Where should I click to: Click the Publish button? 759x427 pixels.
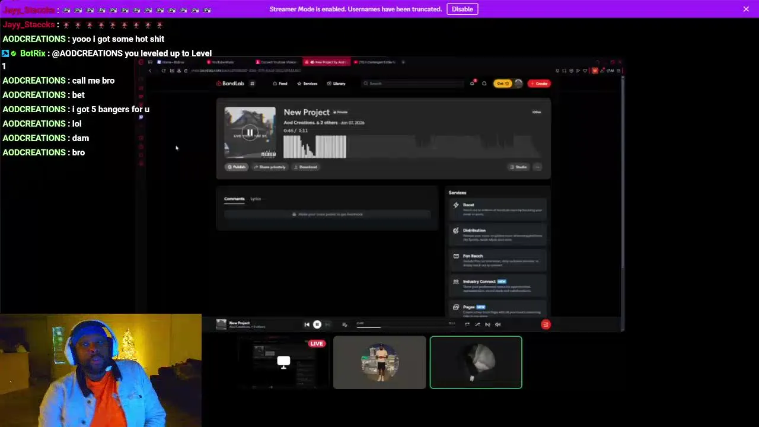coord(236,167)
